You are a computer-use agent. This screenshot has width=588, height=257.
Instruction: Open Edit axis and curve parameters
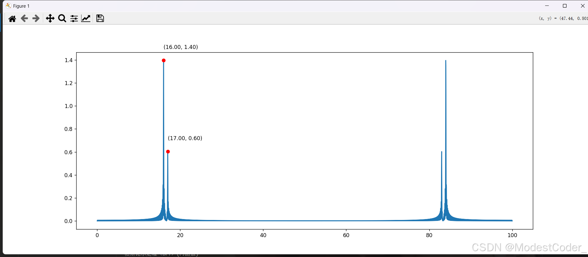(86, 19)
